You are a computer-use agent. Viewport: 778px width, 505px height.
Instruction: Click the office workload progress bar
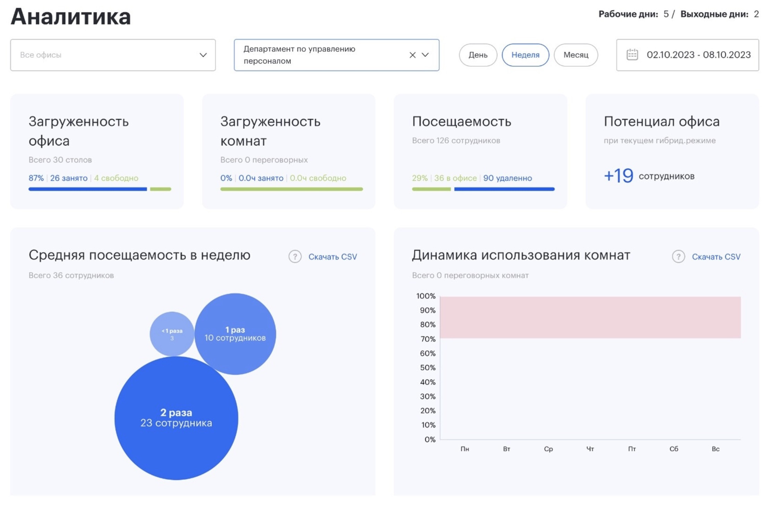pos(88,189)
